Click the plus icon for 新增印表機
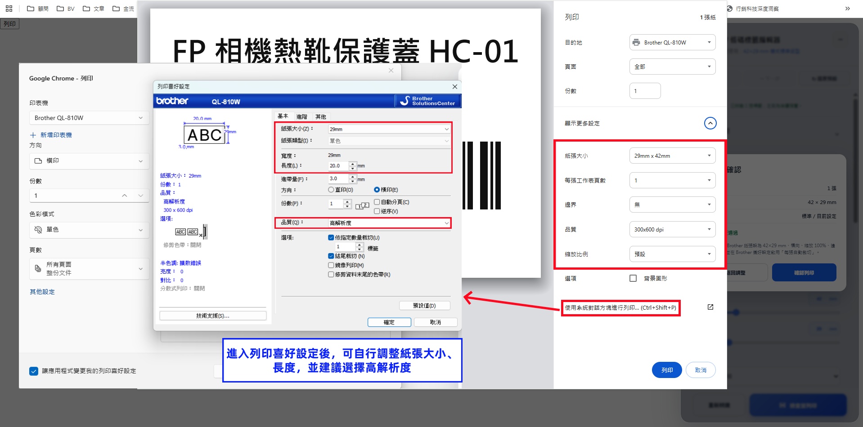Image resolution: width=863 pixels, height=427 pixels. [33, 135]
